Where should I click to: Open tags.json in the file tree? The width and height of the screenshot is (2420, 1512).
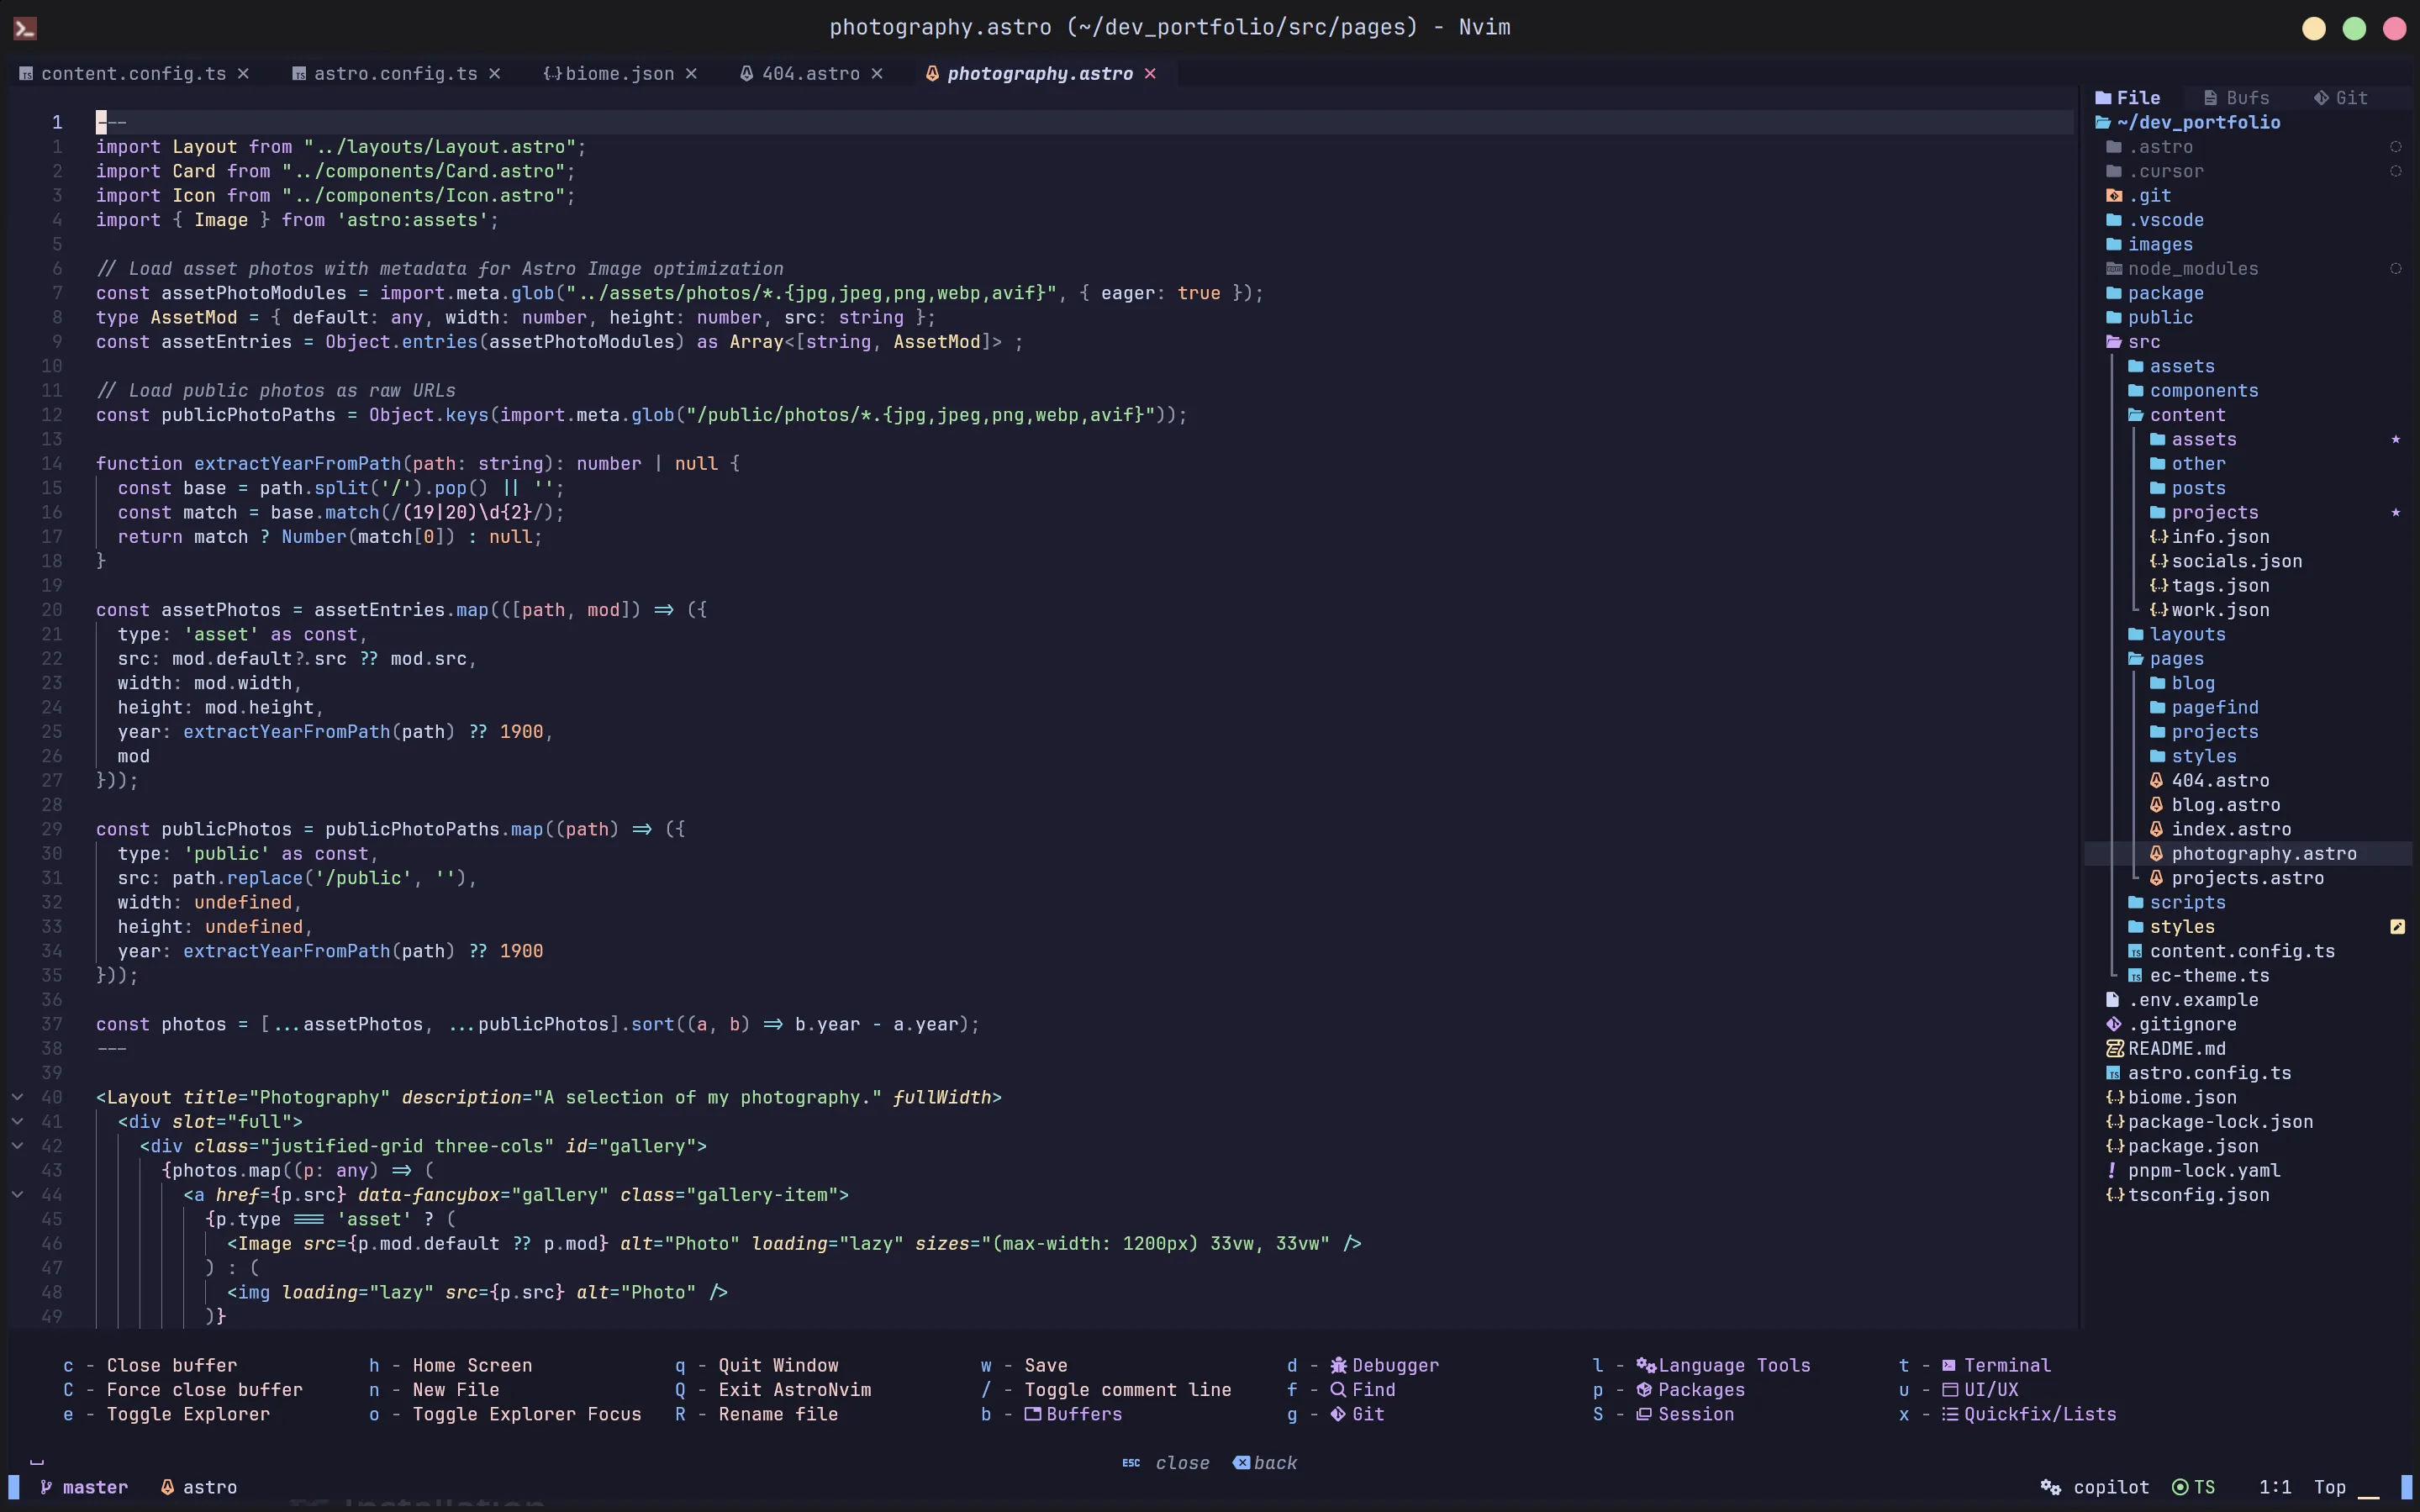2210,586
